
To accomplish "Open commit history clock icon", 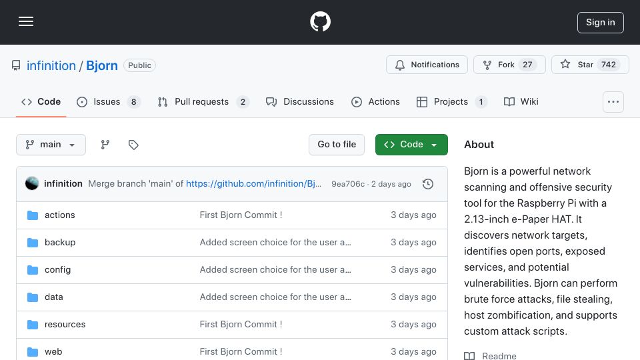I will pyautogui.click(x=428, y=184).
